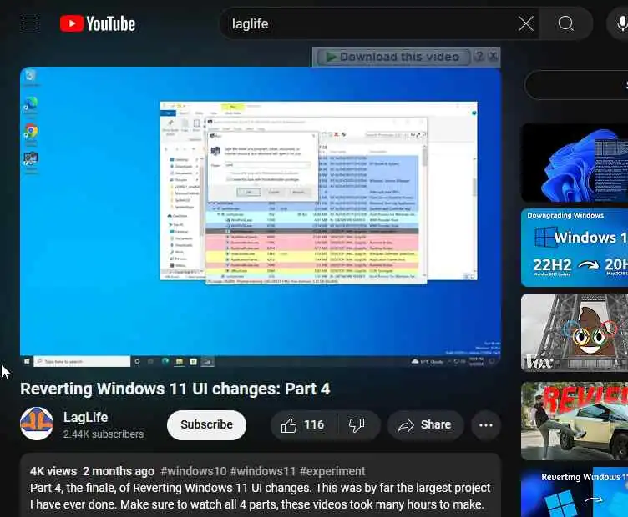This screenshot has width=628, height=517.
Task: Open the Reverting Windows 11 sidebar thumbnail
Action: coord(575,492)
